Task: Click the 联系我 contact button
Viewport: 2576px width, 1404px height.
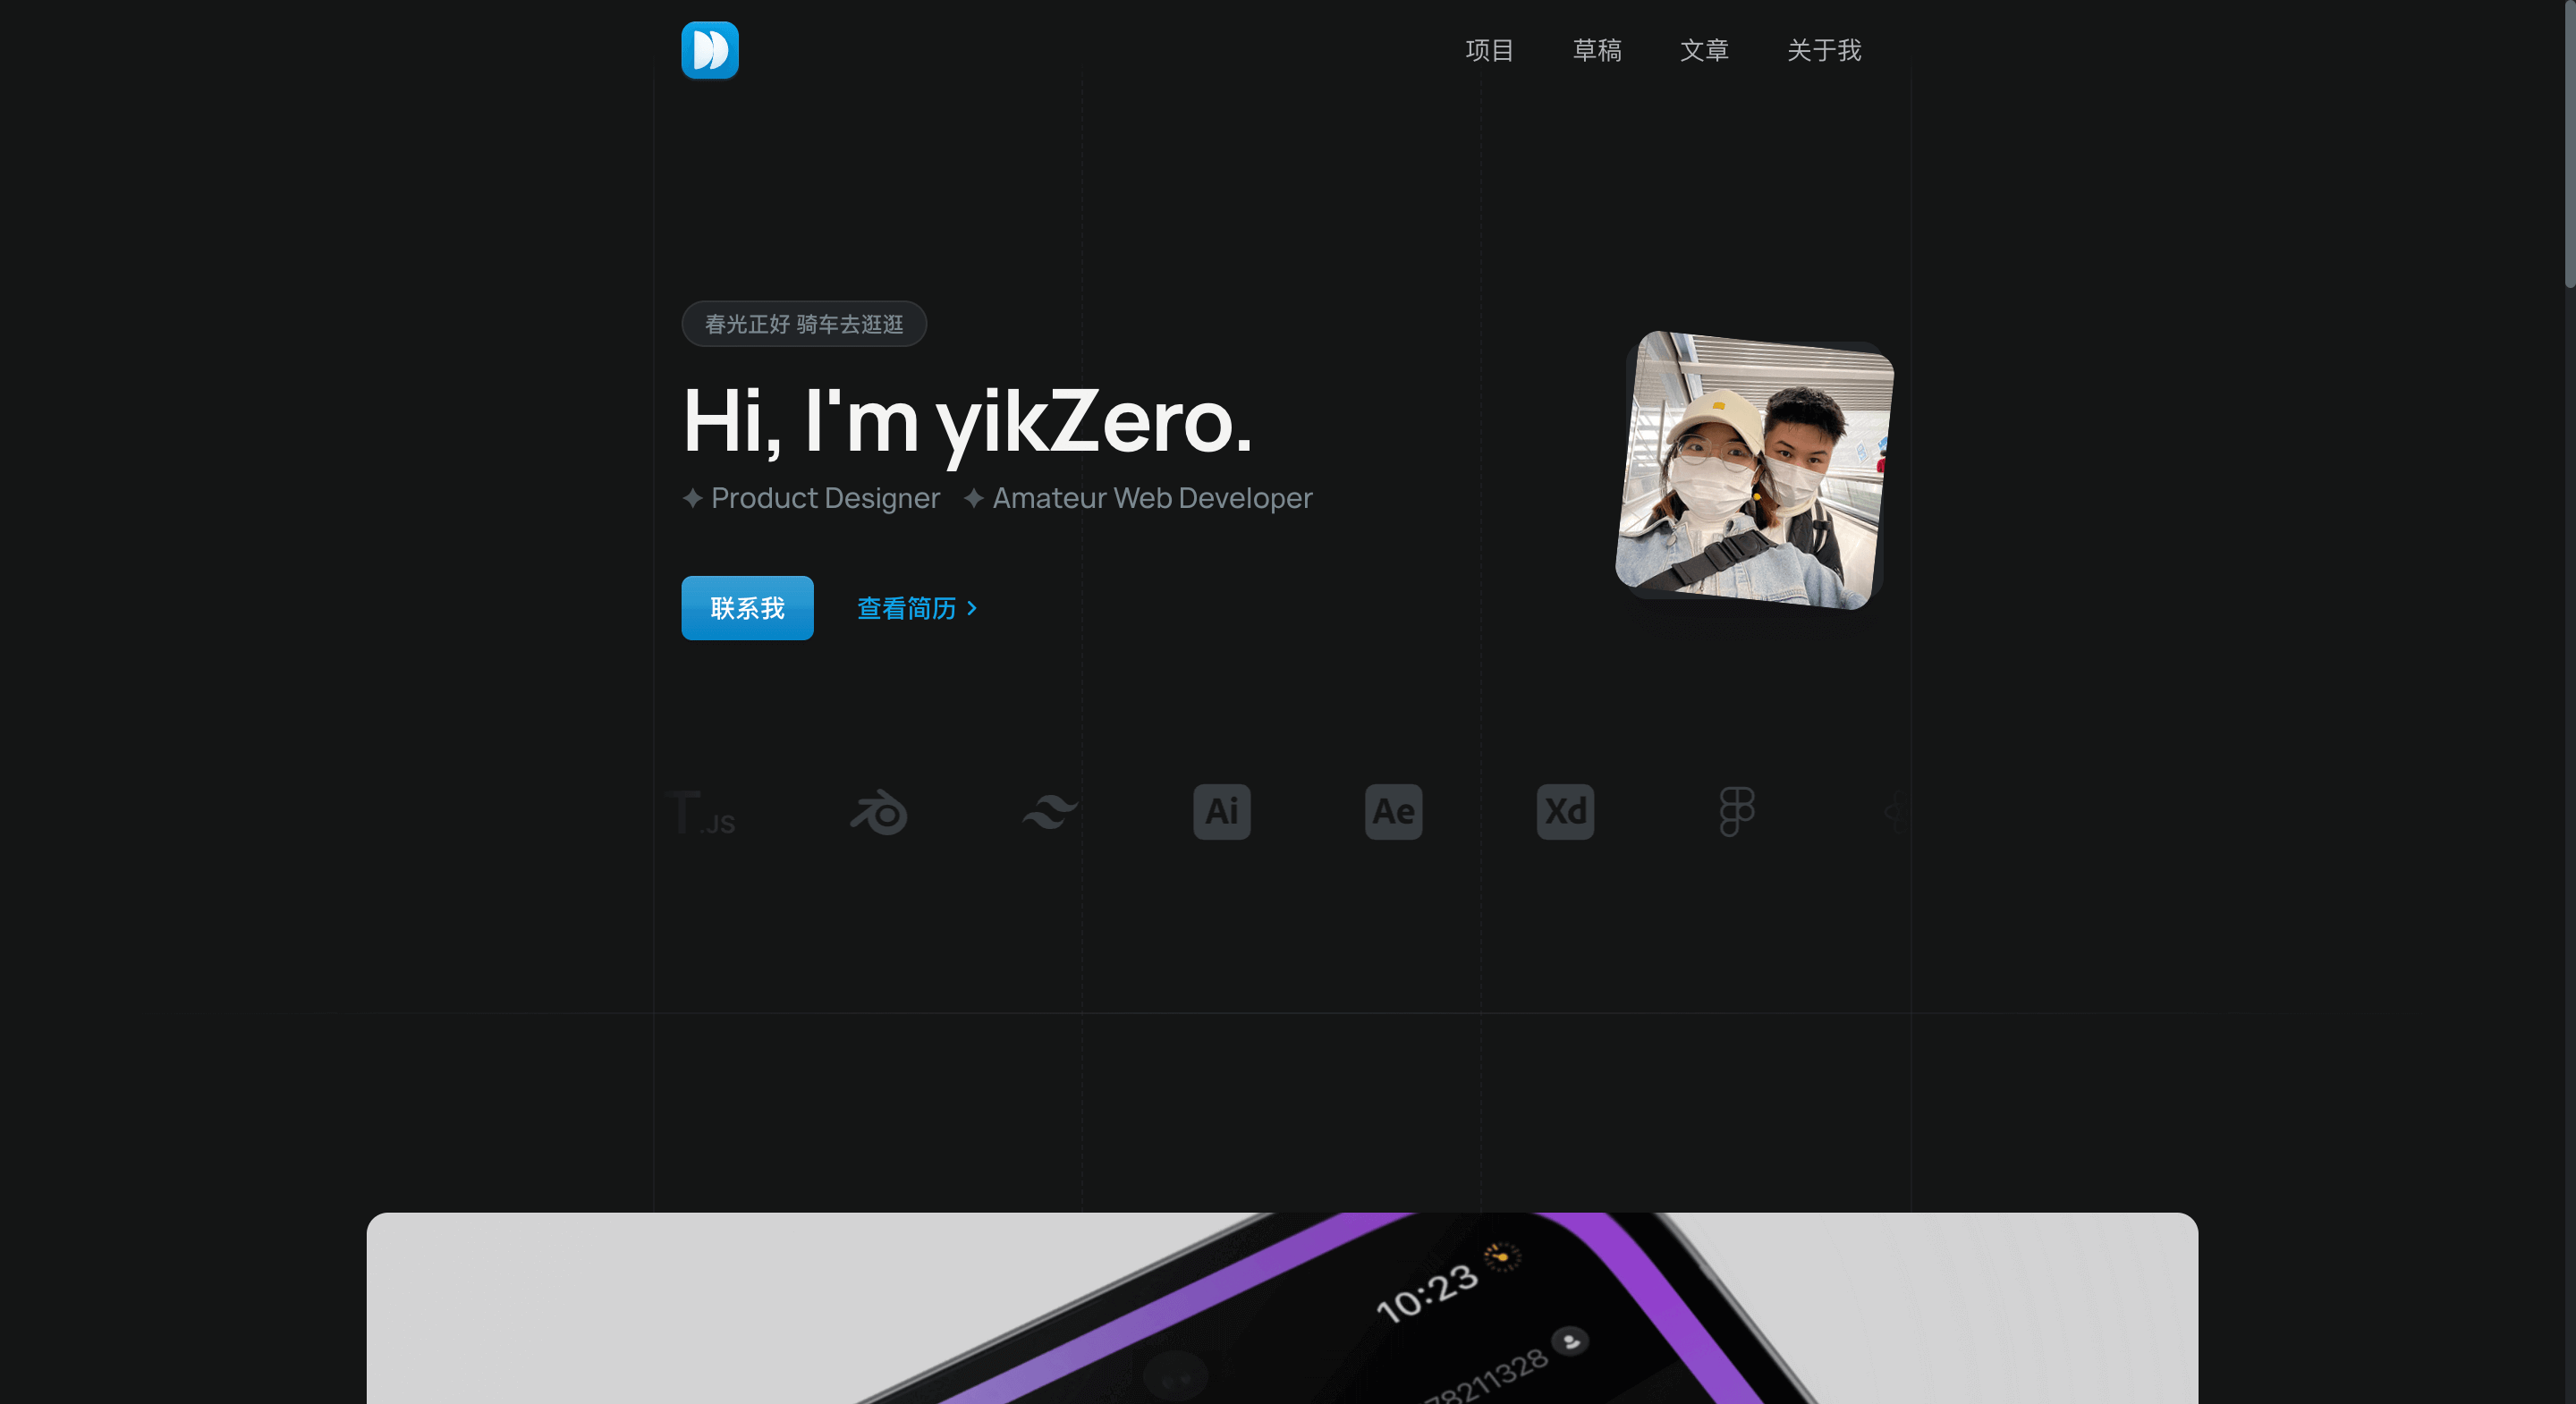Action: pos(747,607)
